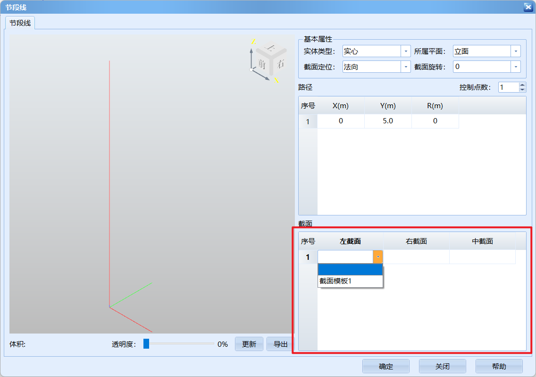Click the front face of the view cube
The image size is (536, 377).
coord(262,64)
